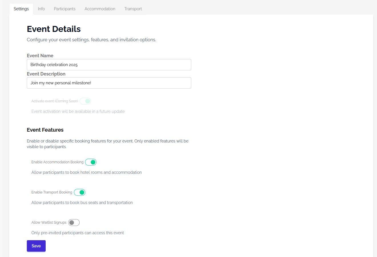Viewport: 377px width, 257px height.
Task: Turn off the Transport Booking switch
Action: pos(80,192)
